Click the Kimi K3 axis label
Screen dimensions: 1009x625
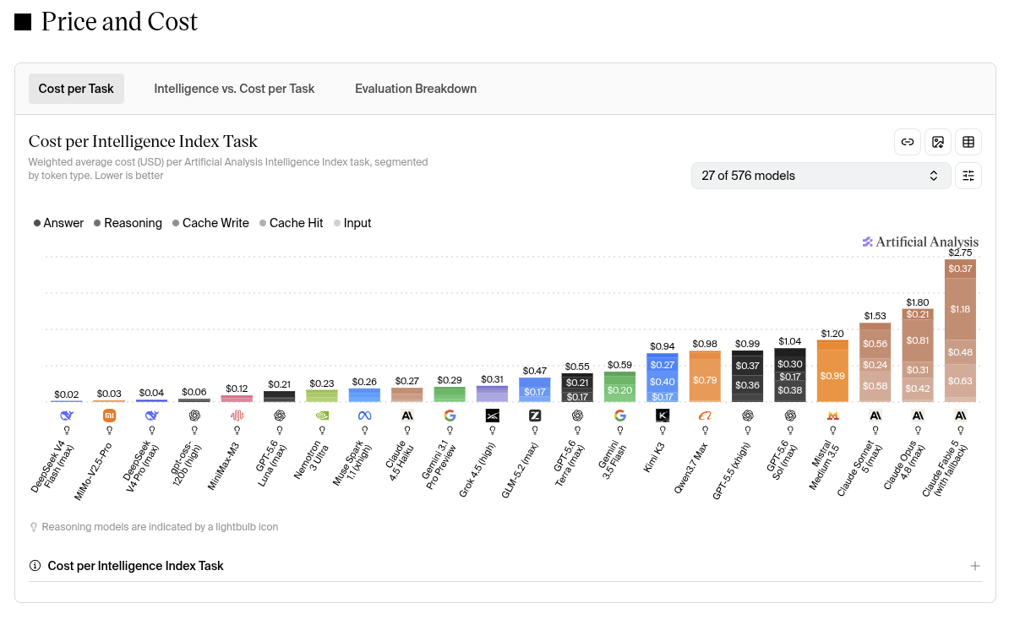click(654, 457)
